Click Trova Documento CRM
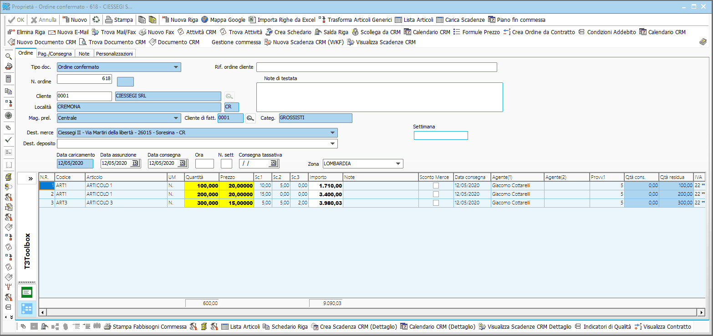This screenshot has height=336, width=713. [x=112, y=42]
